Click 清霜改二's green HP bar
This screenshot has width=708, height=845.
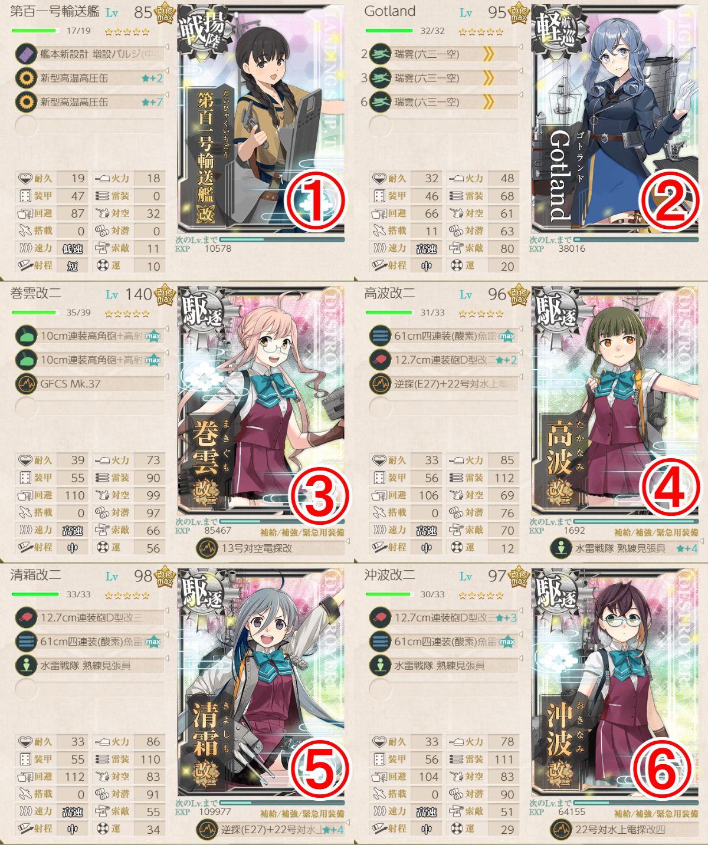[x=34, y=594]
